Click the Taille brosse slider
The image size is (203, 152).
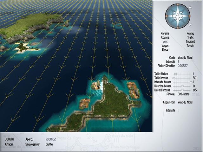tap(182, 78)
